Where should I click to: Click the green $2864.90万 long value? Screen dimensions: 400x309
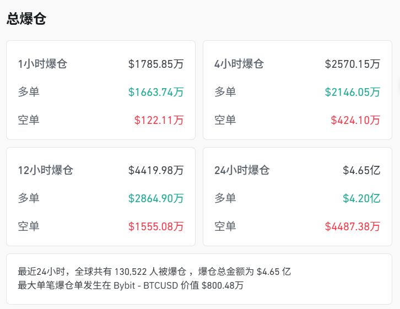(156, 198)
